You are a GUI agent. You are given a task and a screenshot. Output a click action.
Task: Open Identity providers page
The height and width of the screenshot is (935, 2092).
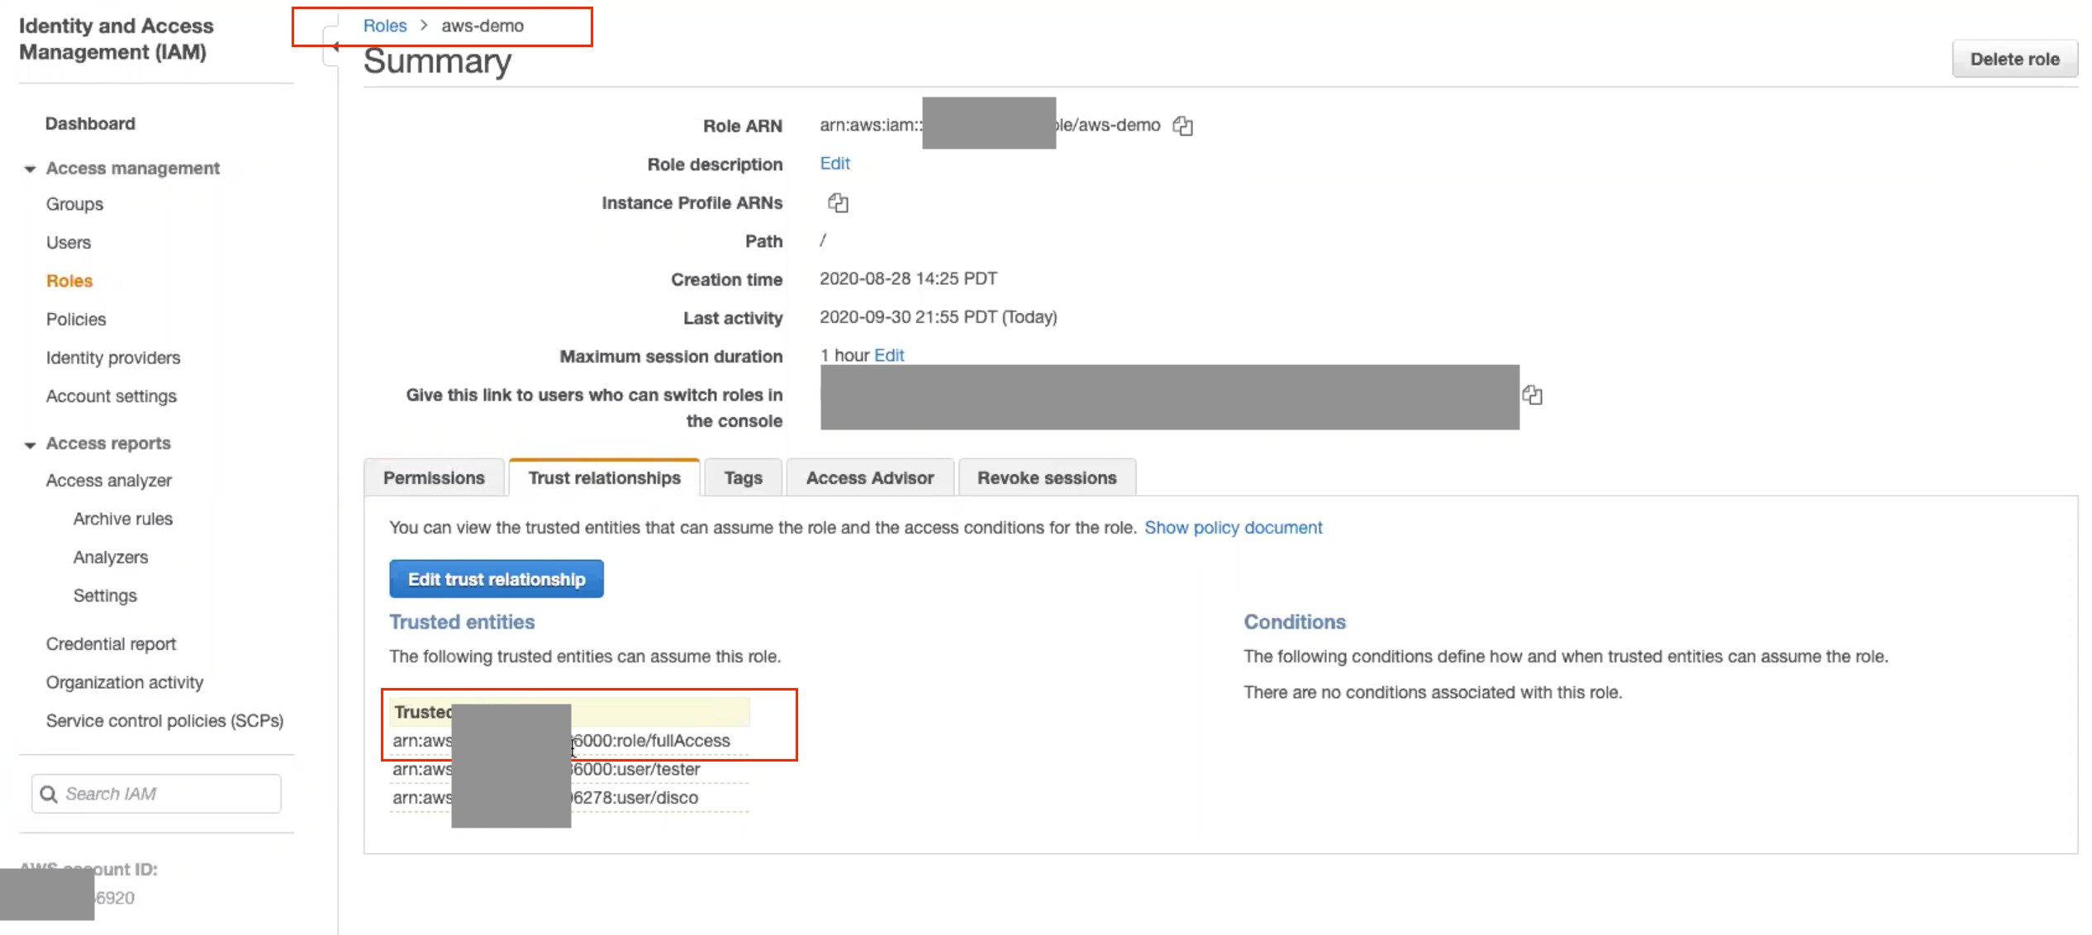(x=113, y=358)
